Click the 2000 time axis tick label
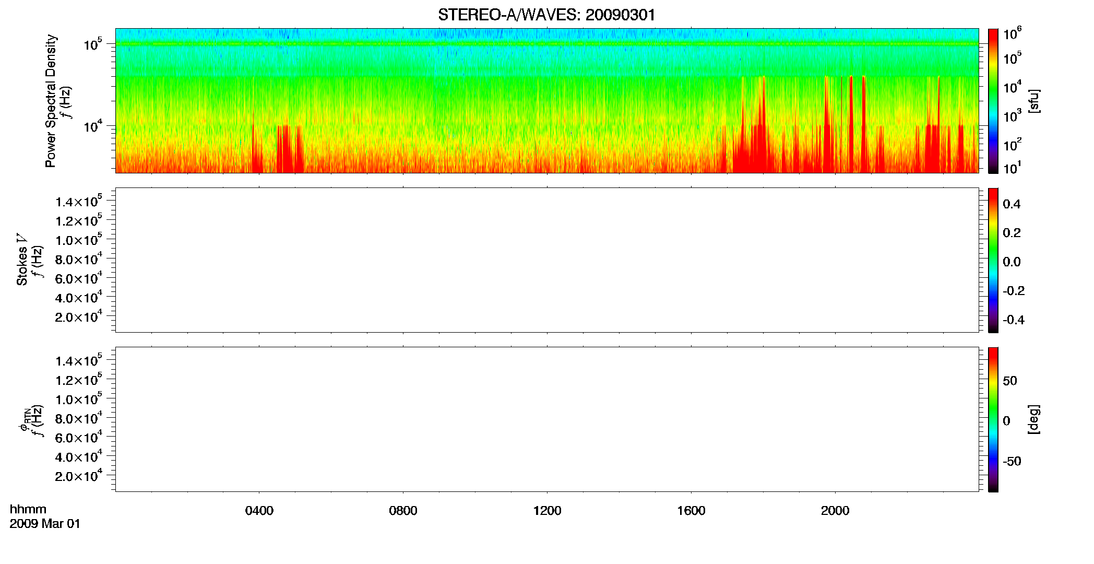 click(835, 511)
